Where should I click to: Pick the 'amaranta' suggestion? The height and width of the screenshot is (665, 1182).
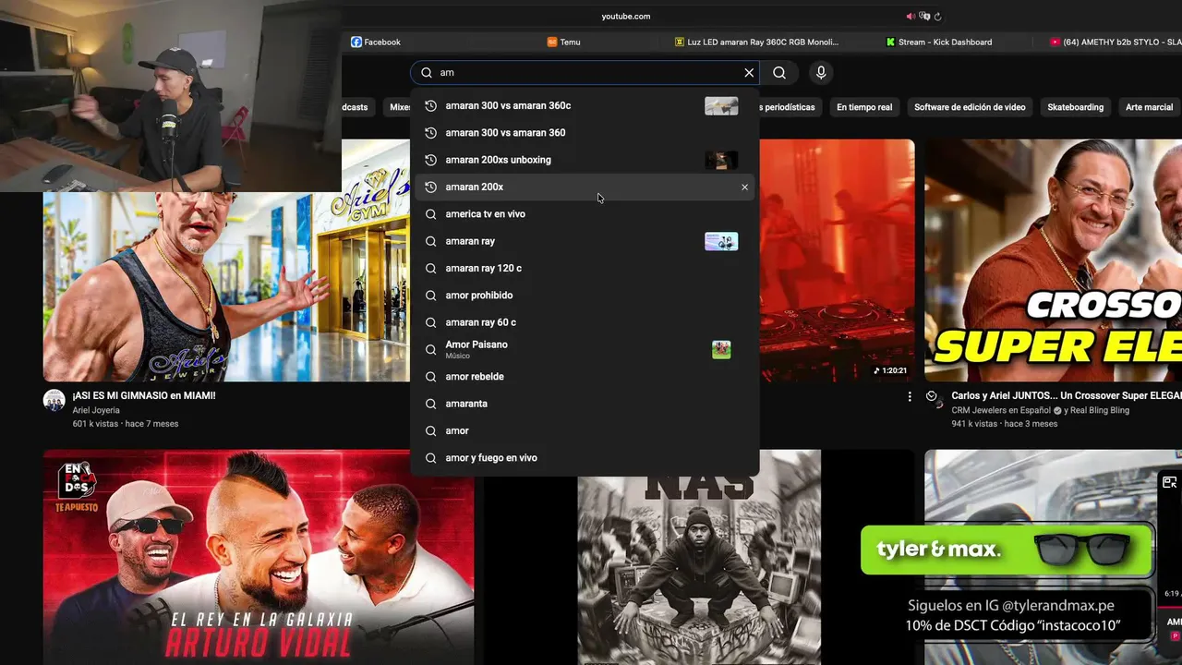point(584,404)
